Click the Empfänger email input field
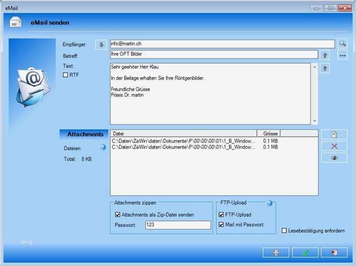This screenshot has height=266, width=356. (222, 44)
